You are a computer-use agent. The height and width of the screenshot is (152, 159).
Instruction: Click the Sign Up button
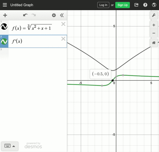[123, 5]
